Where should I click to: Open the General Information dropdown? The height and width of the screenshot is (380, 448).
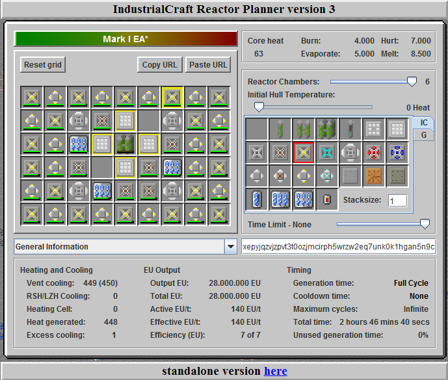[x=230, y=247]
